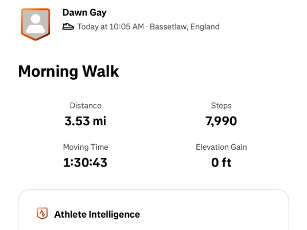Click the walking shoe activity icon
Image resolution: width=307 pixels, height=230 pixels.
pos(68,27)
